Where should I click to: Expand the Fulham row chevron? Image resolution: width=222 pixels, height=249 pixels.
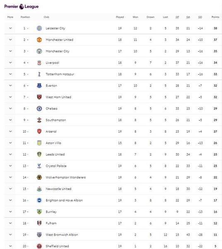pyautogui.click(x=10, y=223)
